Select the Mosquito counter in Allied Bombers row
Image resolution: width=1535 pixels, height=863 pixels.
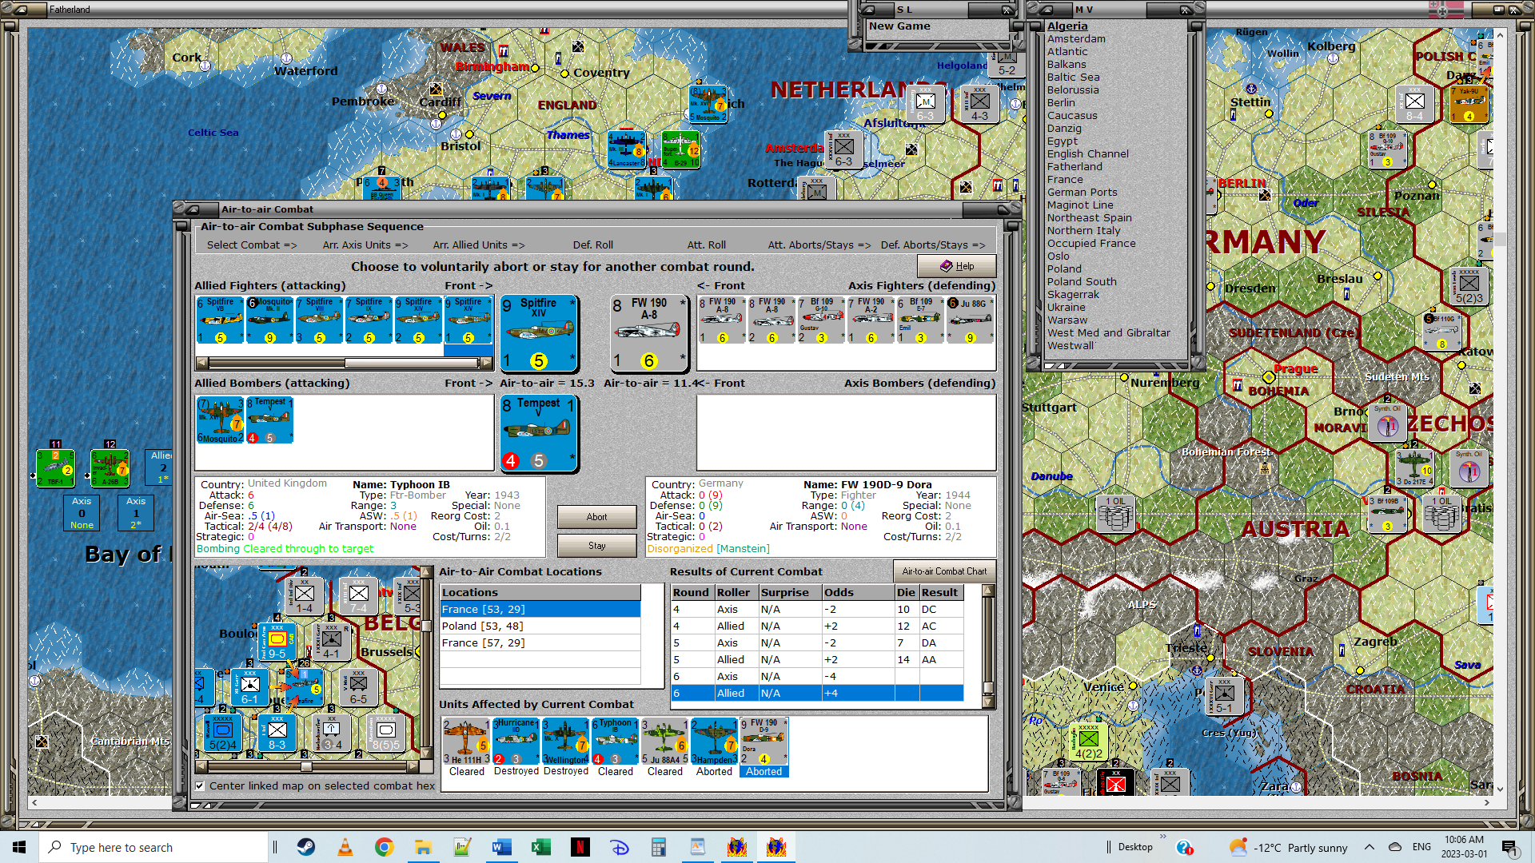coord(220,420)
